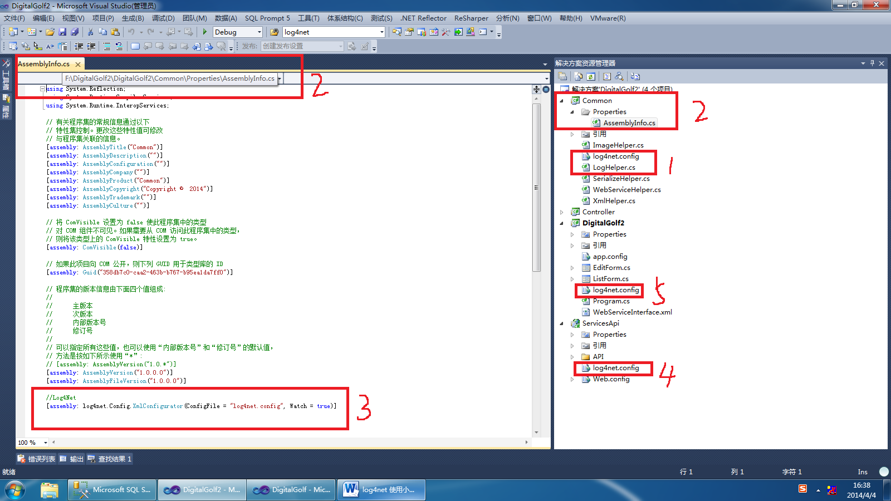This screenshot has height=501, width=891.
Task: Open the 输出 output panel tab
Action: click(x=71, y=459)
